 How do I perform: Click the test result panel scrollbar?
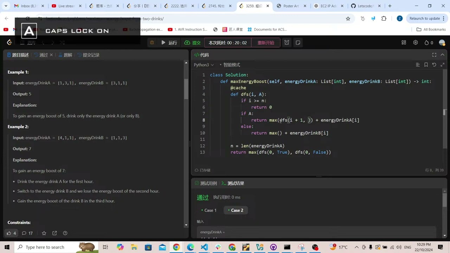coord(444,201)
